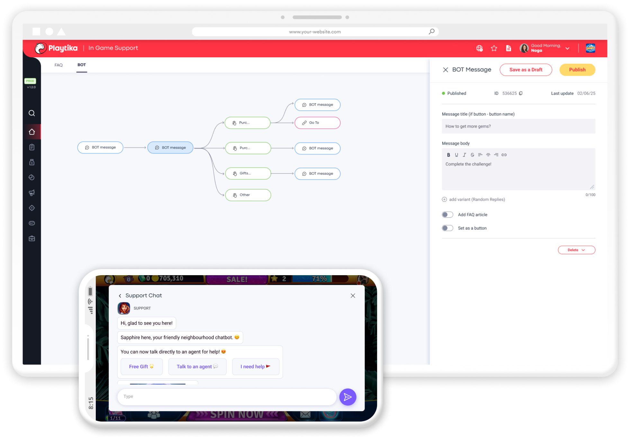Open the pie chart icon in sidebar
The width and height of the screenshot is (630, 439).
click(32, 177)
